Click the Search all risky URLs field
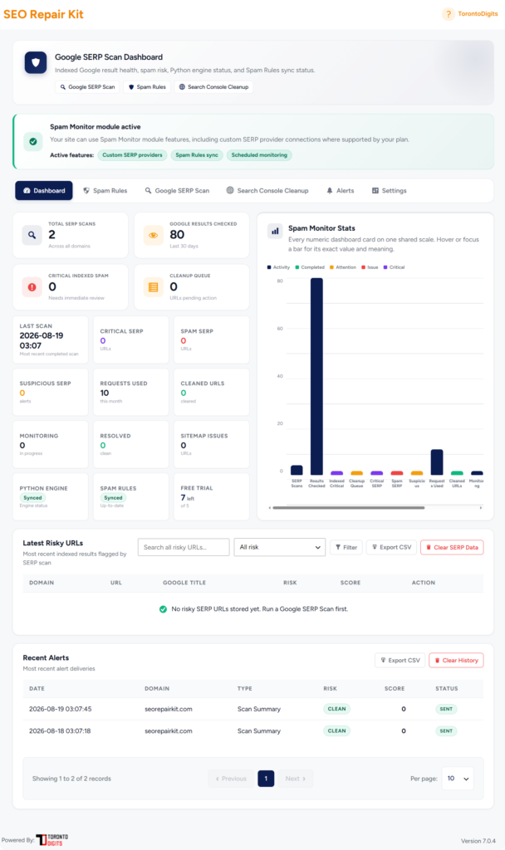Image resolution: width=505 pixels, height=850 pixels. pos(184,548)
